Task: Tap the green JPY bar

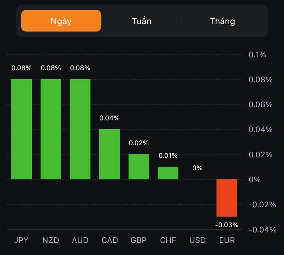Action: point(22,129)
